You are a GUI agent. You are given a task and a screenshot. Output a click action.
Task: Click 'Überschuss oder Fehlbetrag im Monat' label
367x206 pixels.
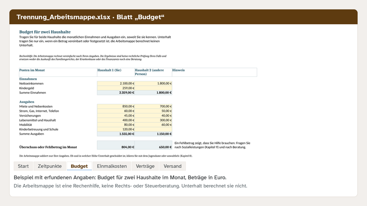(x=48, y=147)
